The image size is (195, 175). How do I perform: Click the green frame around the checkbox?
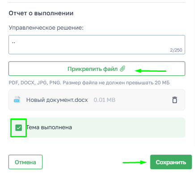pyautogui.click(x=19, y=128)
